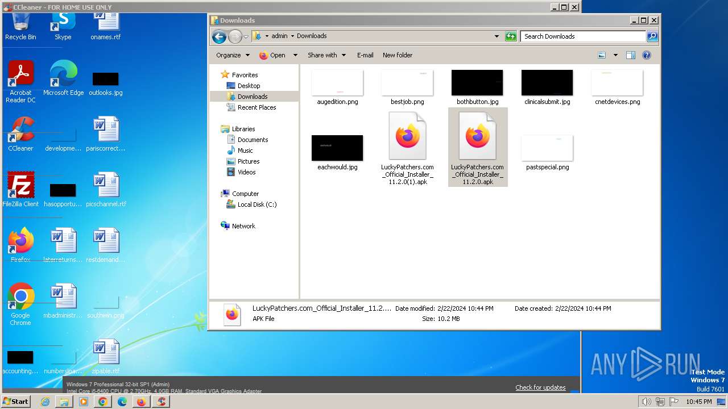Select bestjob.png file

(x=407, y=87)
